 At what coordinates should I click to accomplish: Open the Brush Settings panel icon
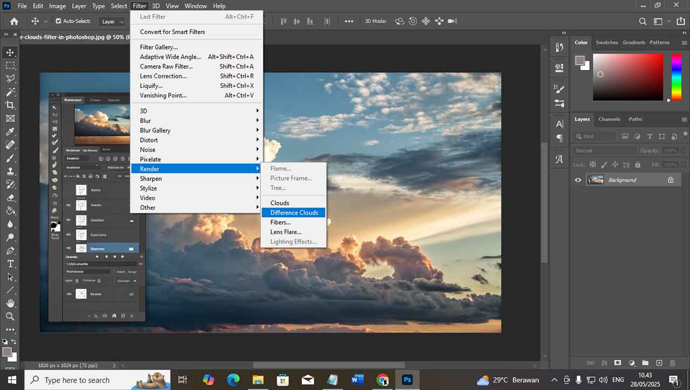click(x=559, y=90)
